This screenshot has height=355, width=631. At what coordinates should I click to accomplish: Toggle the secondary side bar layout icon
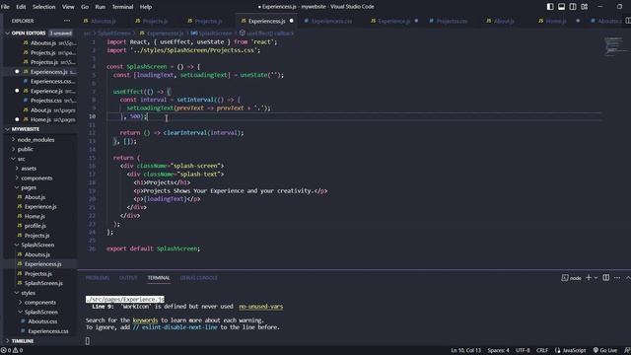(573, 7)
